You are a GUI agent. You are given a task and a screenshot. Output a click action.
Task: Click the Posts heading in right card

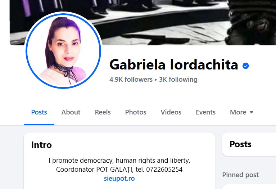tap(240, 144)
